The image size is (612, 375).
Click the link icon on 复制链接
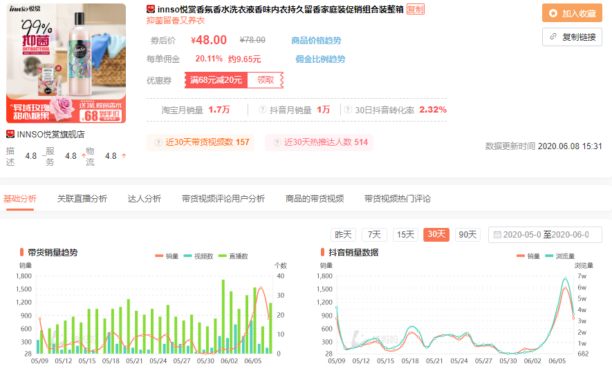553,37
